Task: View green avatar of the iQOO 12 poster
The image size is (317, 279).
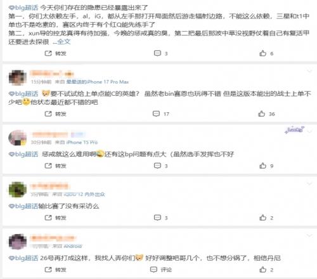Action: click(18, 190)
